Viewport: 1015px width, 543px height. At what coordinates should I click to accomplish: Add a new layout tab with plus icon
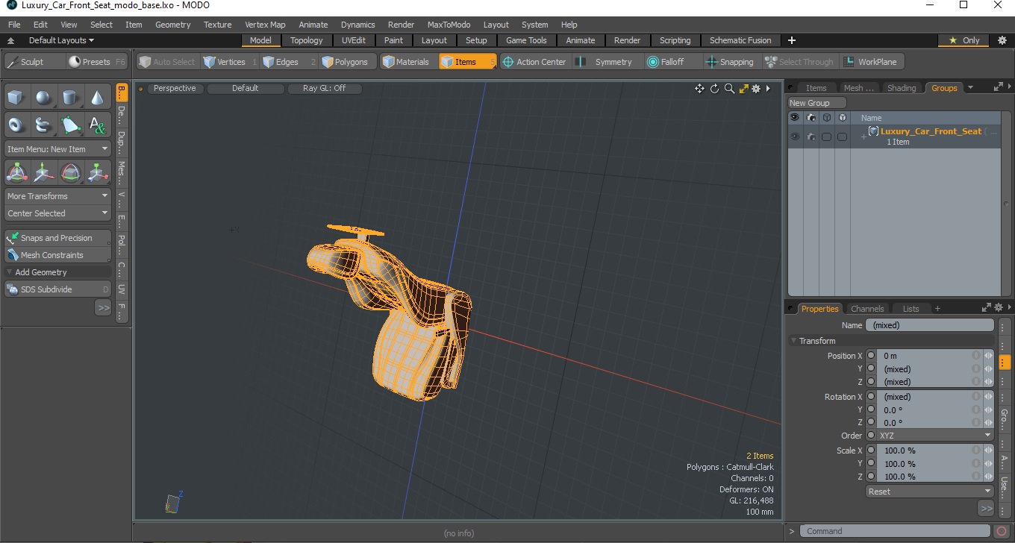[x=792, y=40]
